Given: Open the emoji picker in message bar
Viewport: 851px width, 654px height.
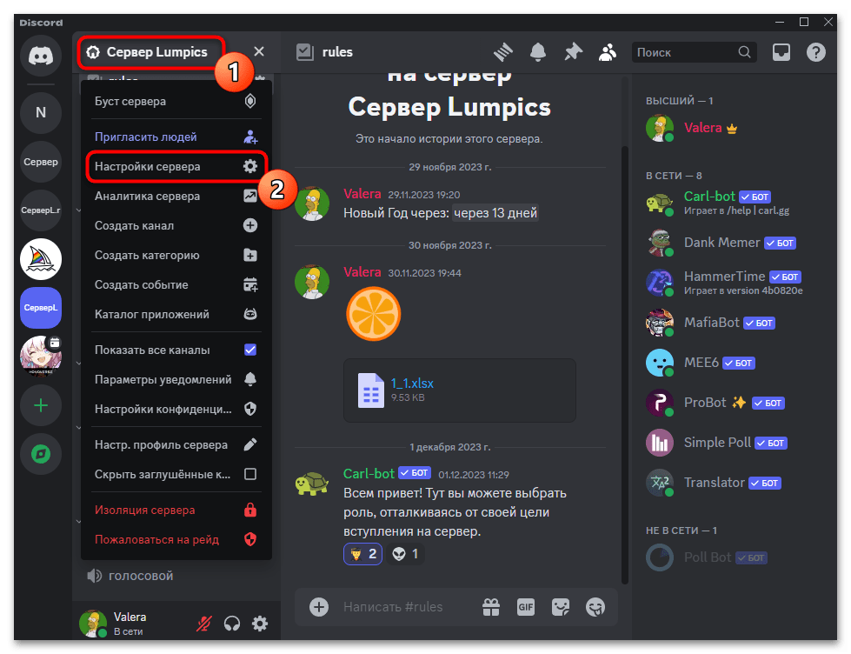Looking at the screenshot, I should pos(595,607).
